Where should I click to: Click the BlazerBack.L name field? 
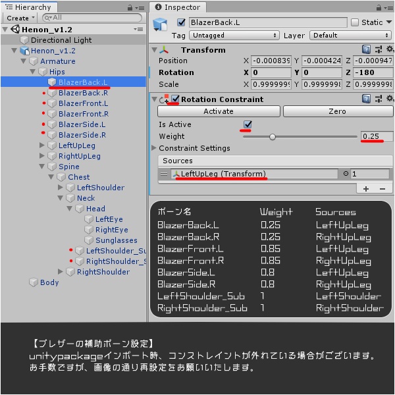click(x=268, y=22)
